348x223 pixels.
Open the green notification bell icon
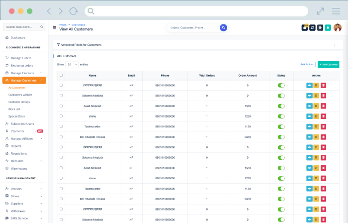click(328, 28)
